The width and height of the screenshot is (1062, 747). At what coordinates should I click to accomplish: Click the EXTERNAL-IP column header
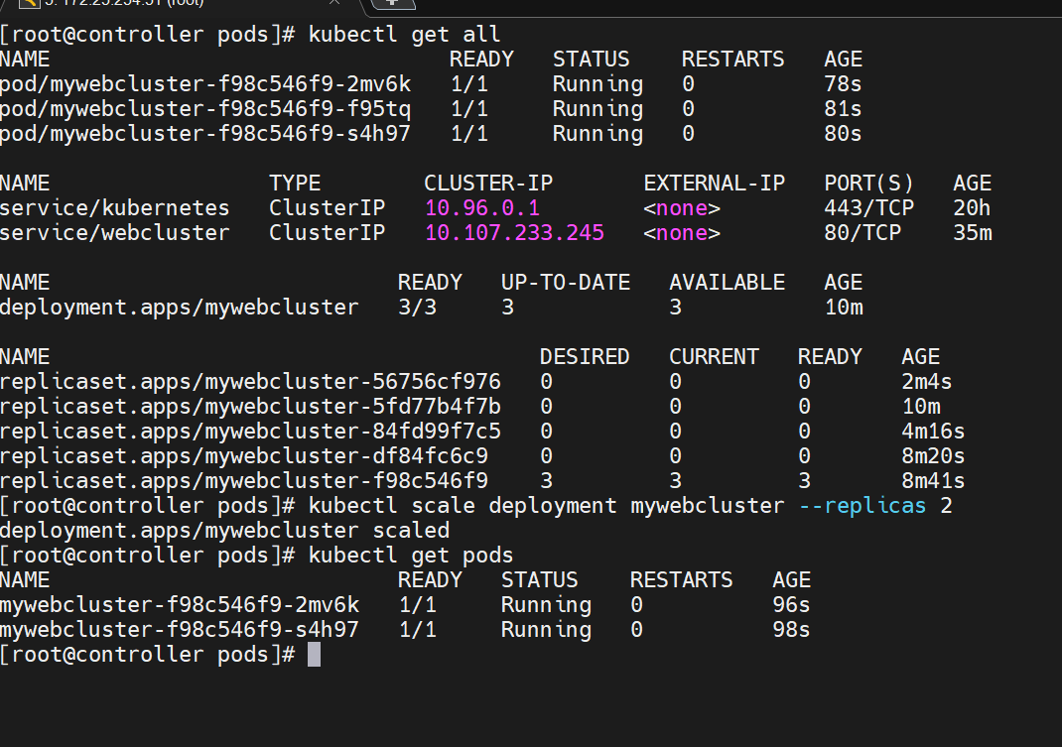click(714, 183)
